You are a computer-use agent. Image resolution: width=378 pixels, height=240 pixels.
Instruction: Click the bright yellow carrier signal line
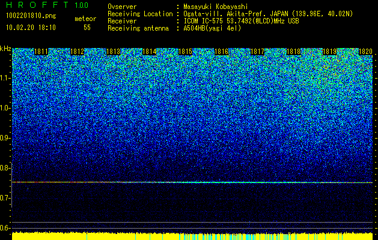click(x=192, y=182)
